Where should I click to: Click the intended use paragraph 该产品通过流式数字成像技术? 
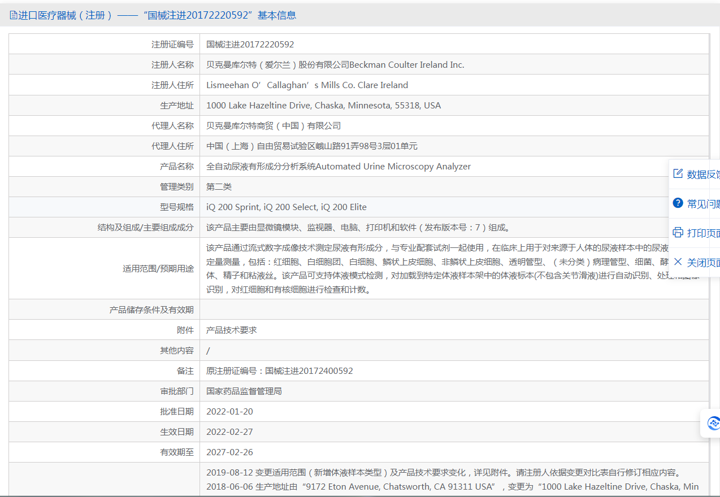tap(454, 268)
